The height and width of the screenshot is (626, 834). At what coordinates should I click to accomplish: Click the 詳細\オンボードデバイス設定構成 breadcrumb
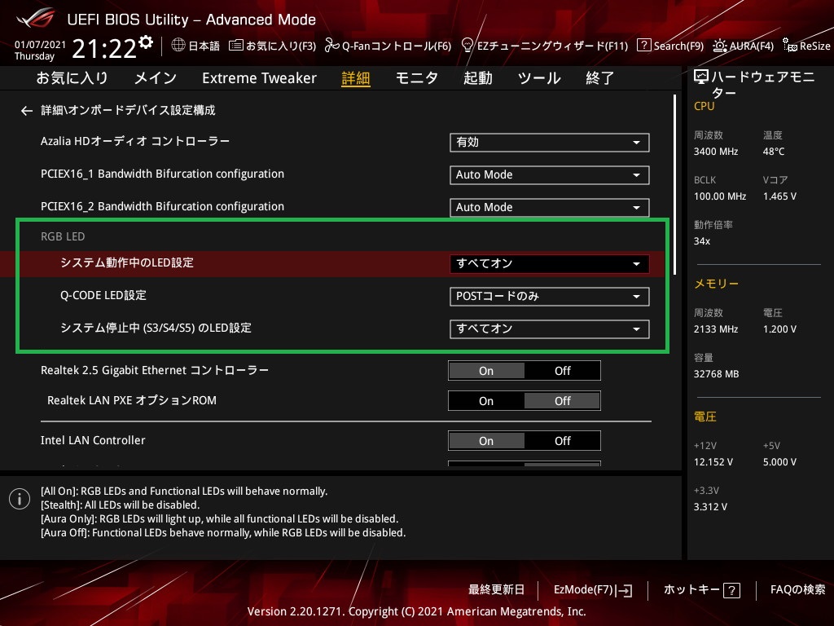[x=128, y=111]
